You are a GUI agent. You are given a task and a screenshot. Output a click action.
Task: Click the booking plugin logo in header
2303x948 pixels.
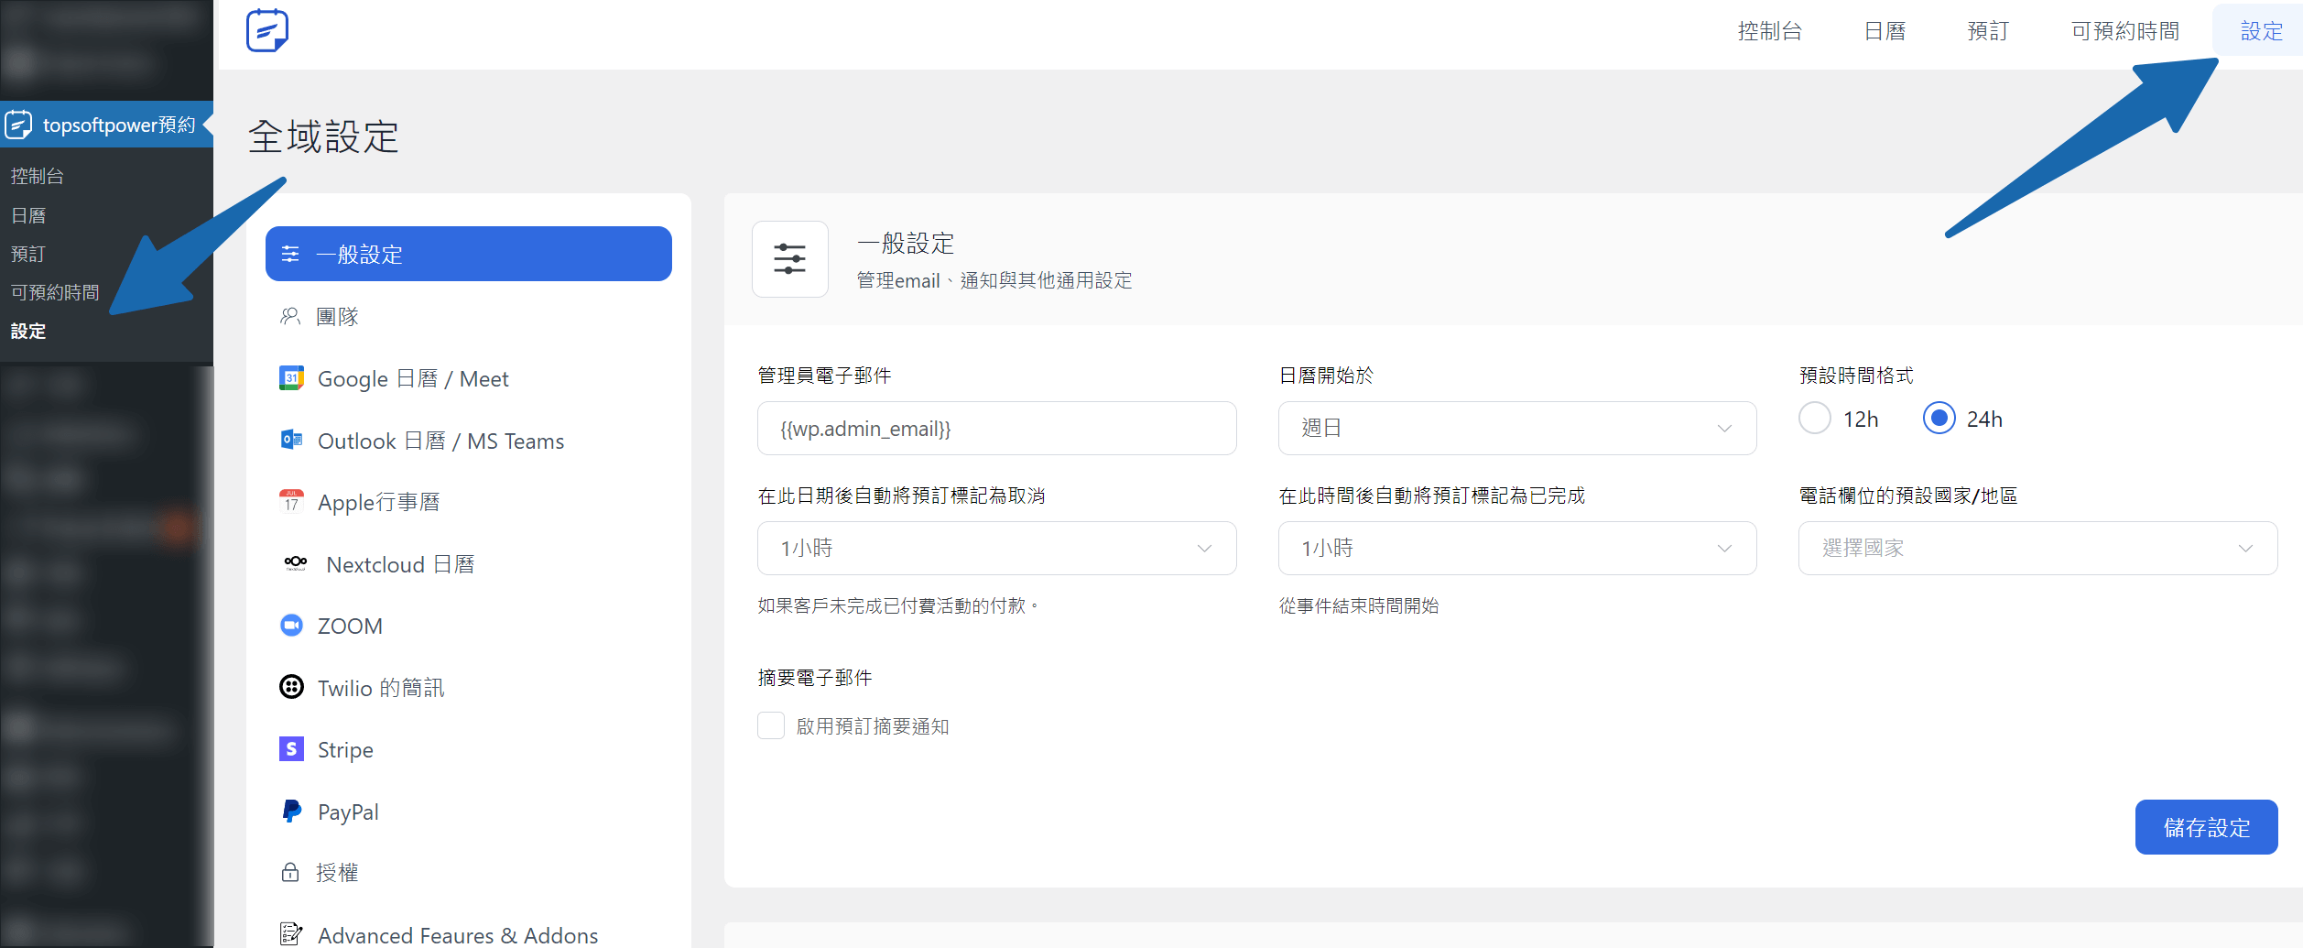(266, 31)
